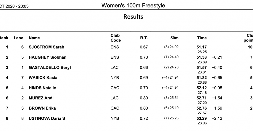Select HINDS Natalie row name

click(42, 88)
